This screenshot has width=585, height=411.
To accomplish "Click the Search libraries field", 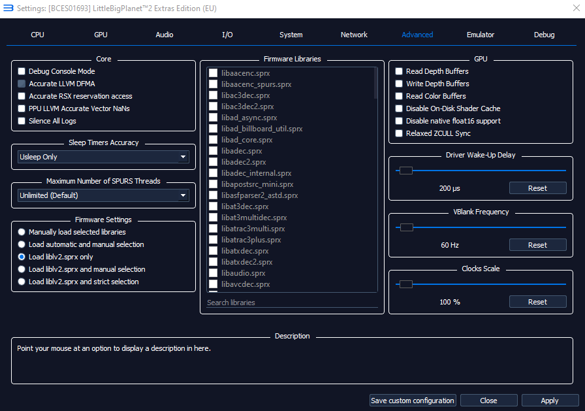I will [292, 303].
